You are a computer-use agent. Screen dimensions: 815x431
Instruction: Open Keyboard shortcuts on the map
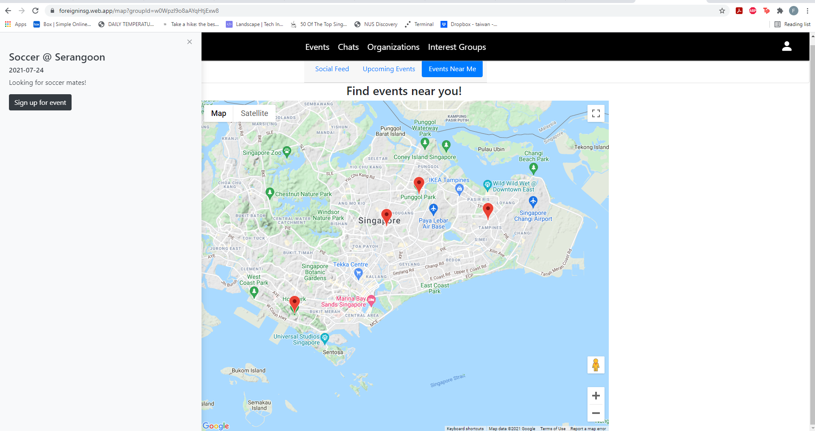[465, 428]
